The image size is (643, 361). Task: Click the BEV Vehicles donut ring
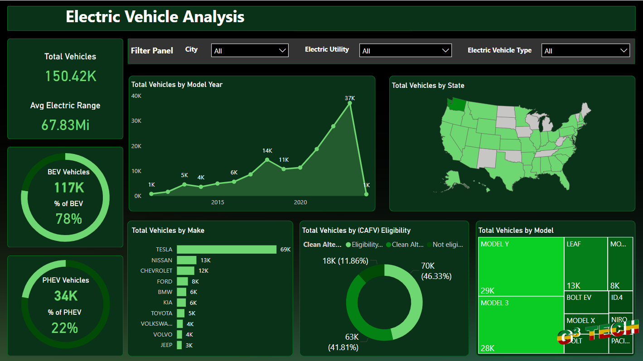(105, 198)
